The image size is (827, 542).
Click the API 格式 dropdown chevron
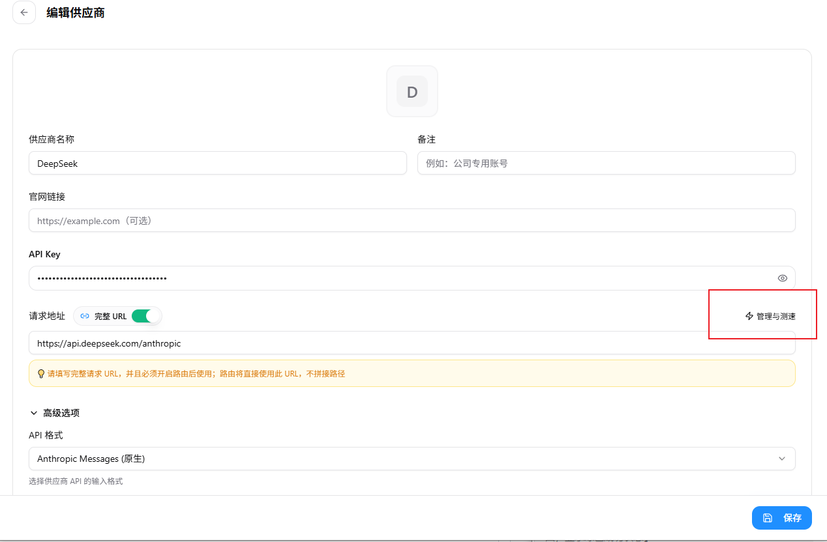pos(782,459)
